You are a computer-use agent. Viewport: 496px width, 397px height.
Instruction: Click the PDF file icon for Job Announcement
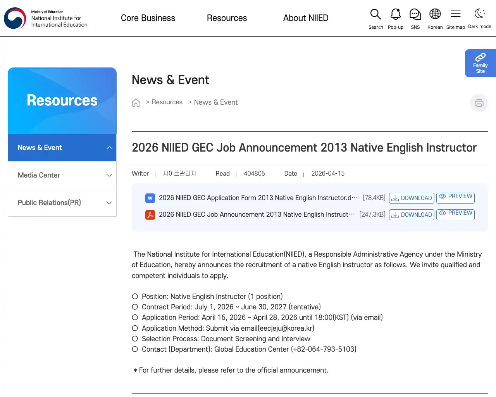pyautogui.click(x=150, y=215)
